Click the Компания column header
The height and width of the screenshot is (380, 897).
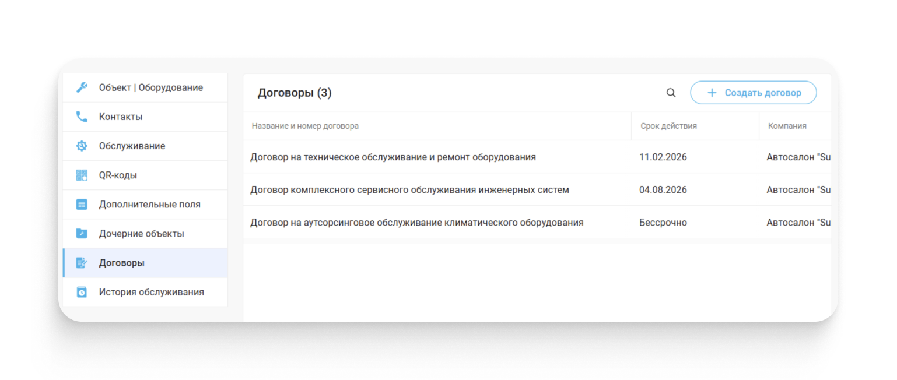787,126
